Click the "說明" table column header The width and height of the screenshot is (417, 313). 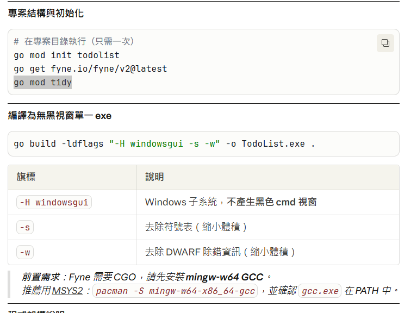tap(154, 177)
